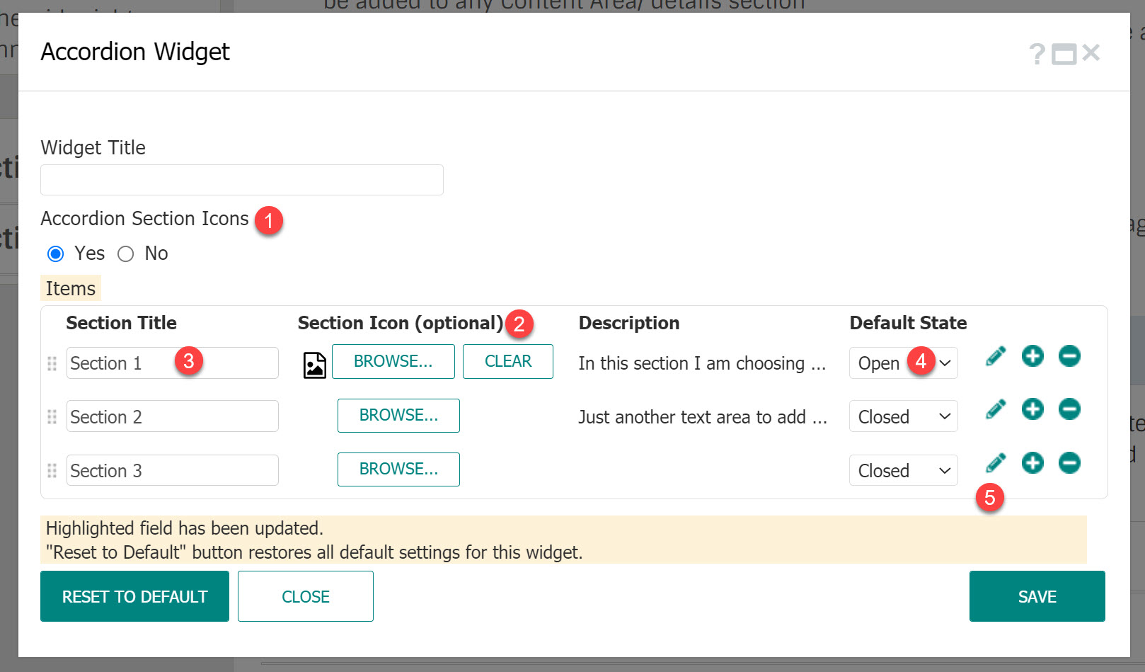Click the image thumbnail icon for Section 1
1145x672 pixels.
point(314,363)
